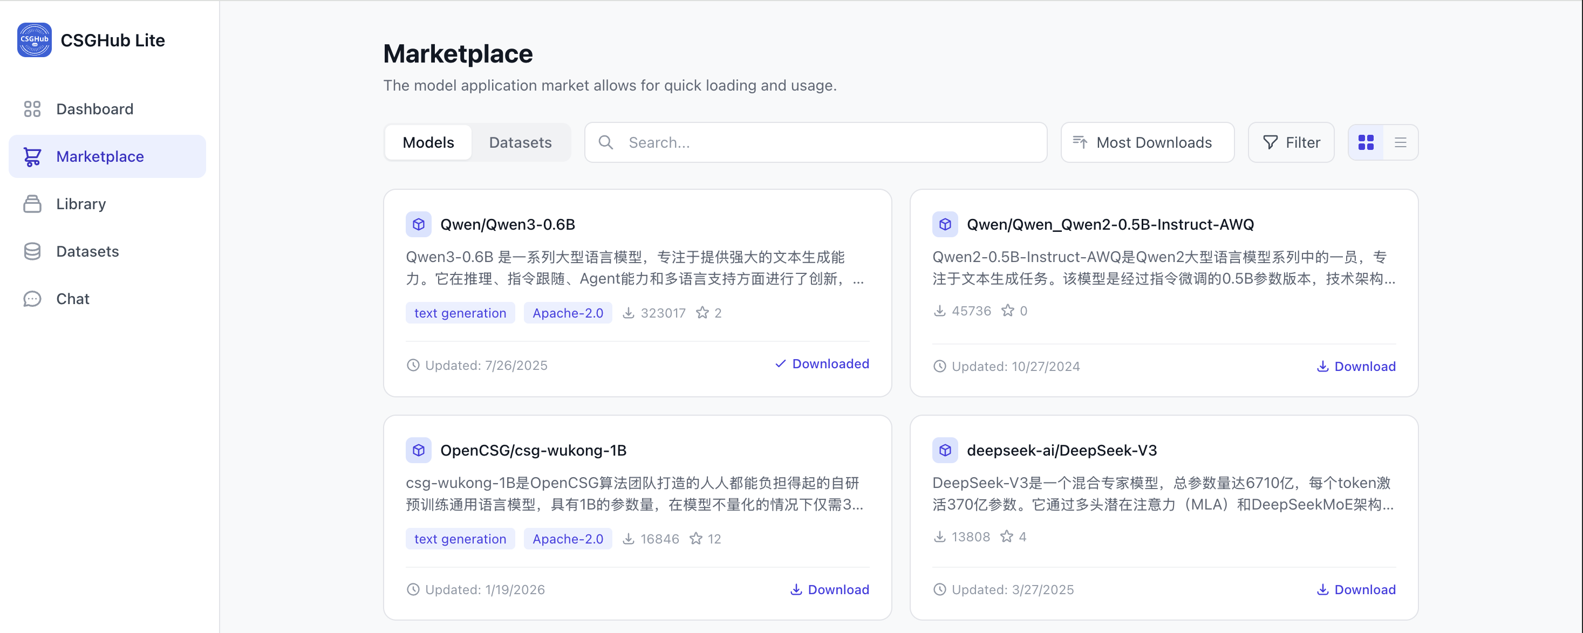Switch to grid view layout
The height and width of the screenshot is (633, 1583).
[x=1366, y=142]
